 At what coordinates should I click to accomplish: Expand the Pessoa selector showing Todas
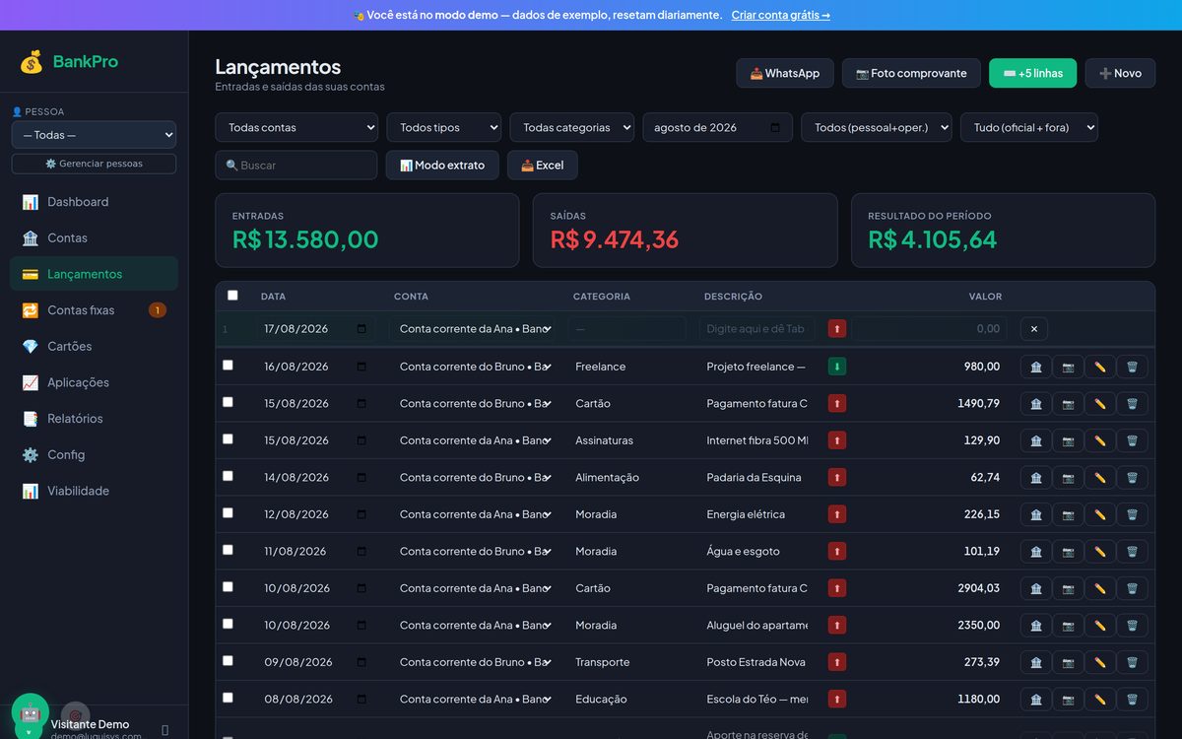[94, 135]
